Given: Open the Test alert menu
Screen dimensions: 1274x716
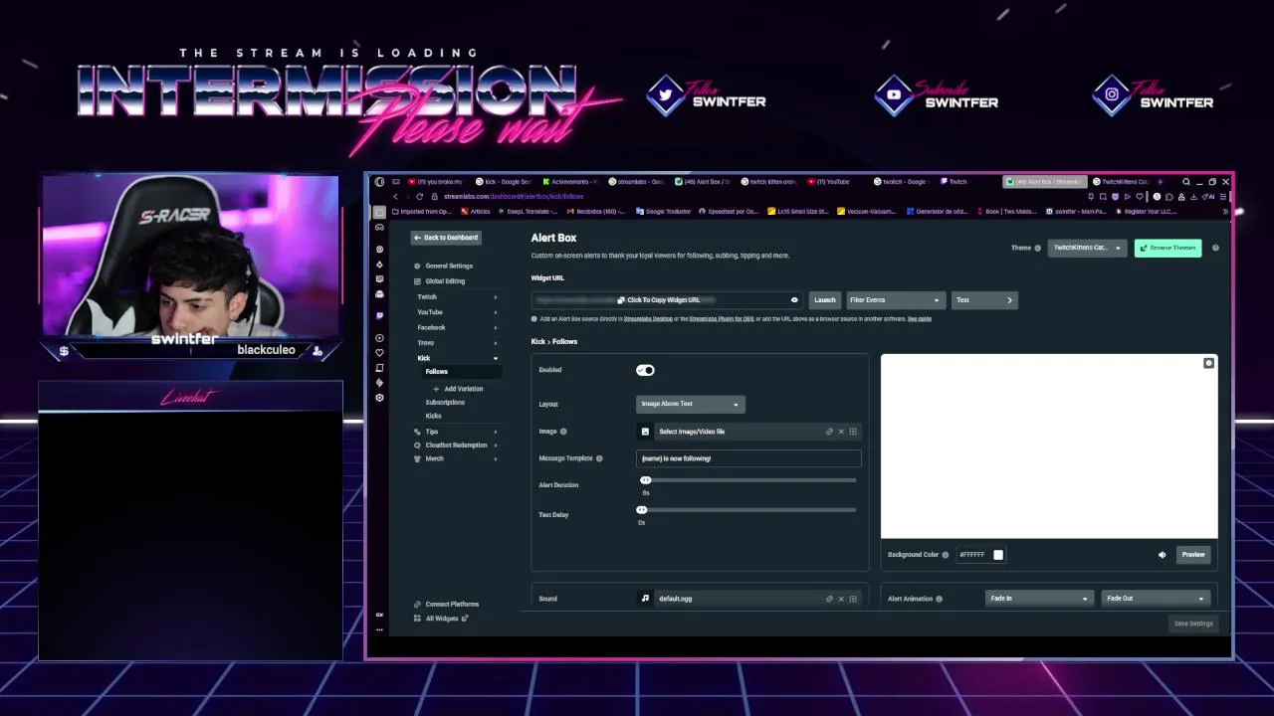Looking at the screenshot, I should tap(983, 299).
